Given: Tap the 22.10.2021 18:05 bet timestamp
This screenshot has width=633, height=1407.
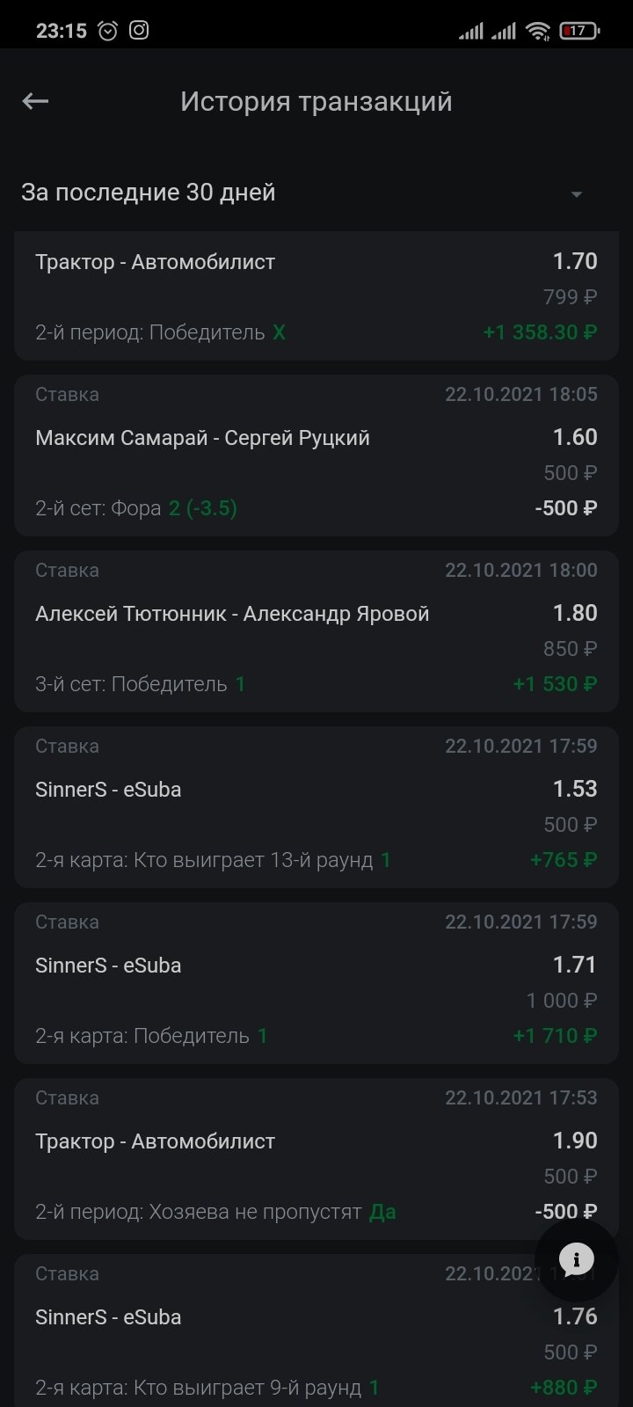Looking at the screenshot, I should (x=520, y=395).
